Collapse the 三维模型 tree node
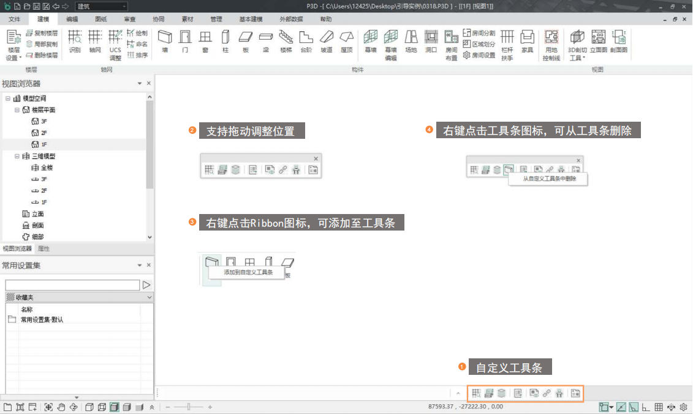The image size is (693, 414). (x=17, y=157)
